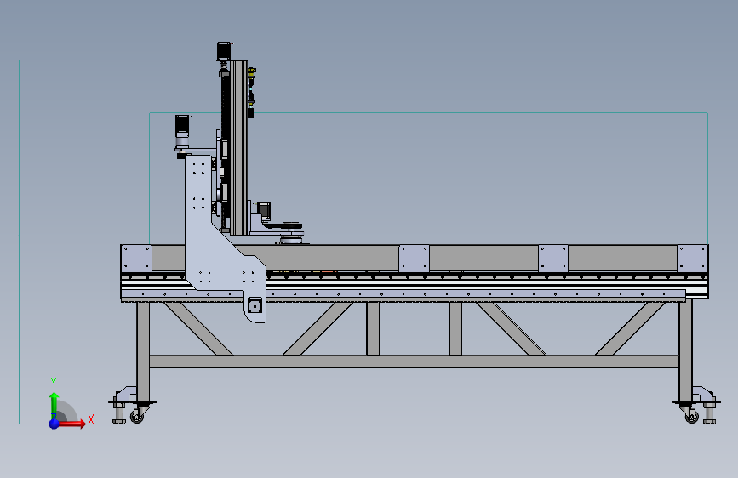Image resolution: width=738 pixels, height=478 pixels.
Task: Select the black motor atop the tall vertical column
Action: 224,51
